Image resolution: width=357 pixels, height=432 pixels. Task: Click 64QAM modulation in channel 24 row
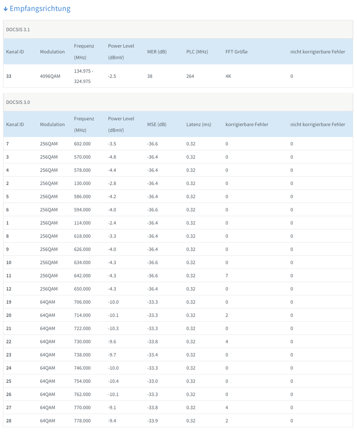48,368
